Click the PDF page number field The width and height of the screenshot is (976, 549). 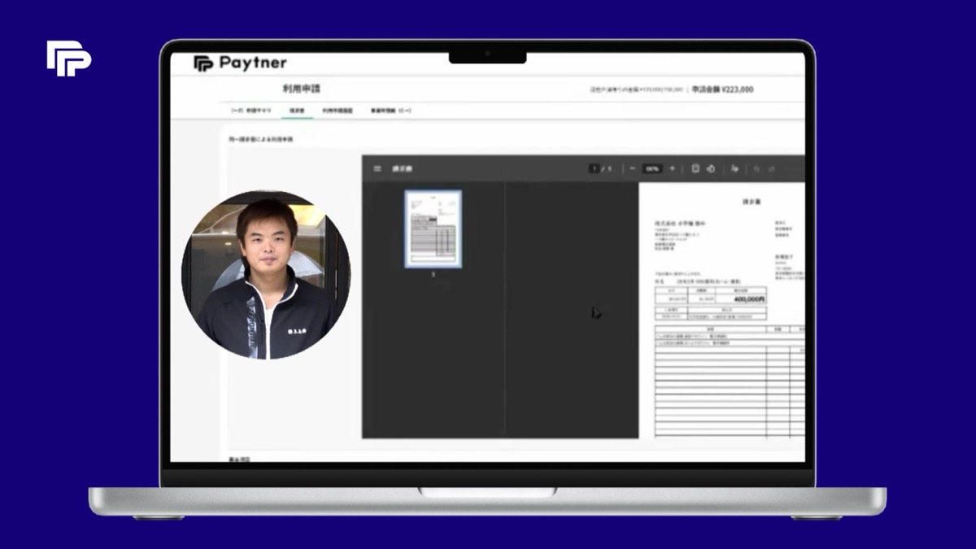tap(595, 168)
